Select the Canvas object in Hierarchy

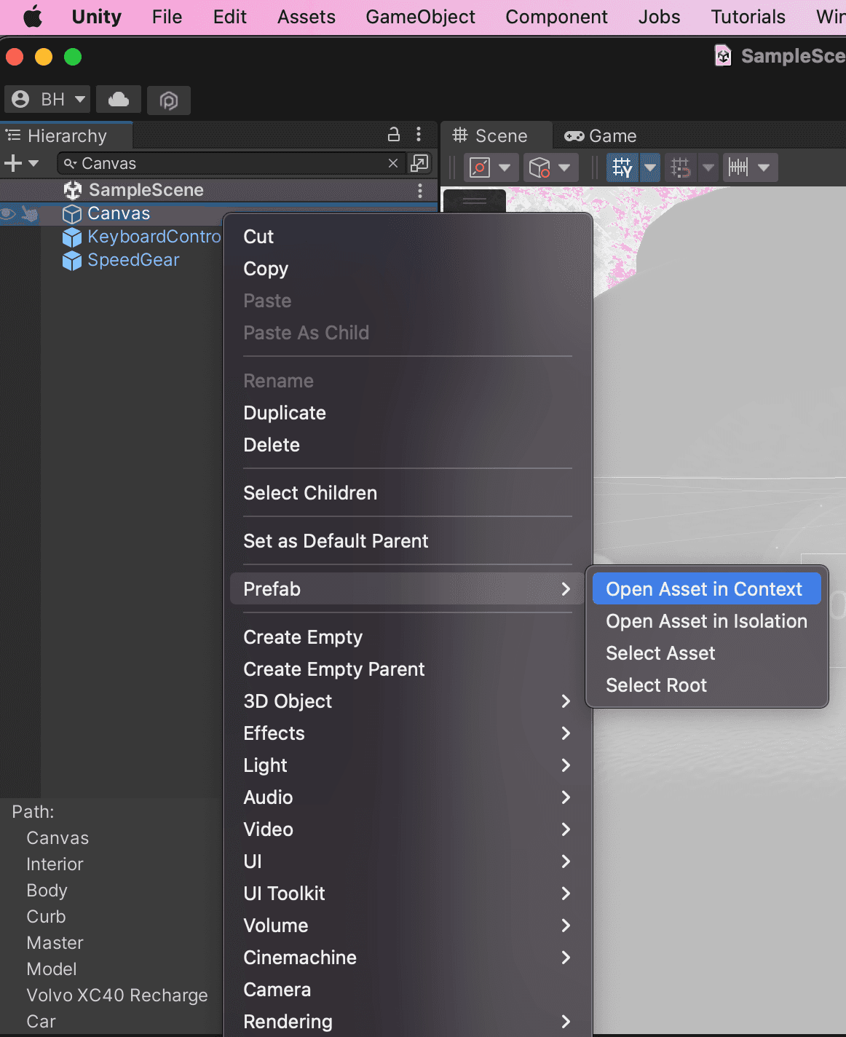coord(119,213)
